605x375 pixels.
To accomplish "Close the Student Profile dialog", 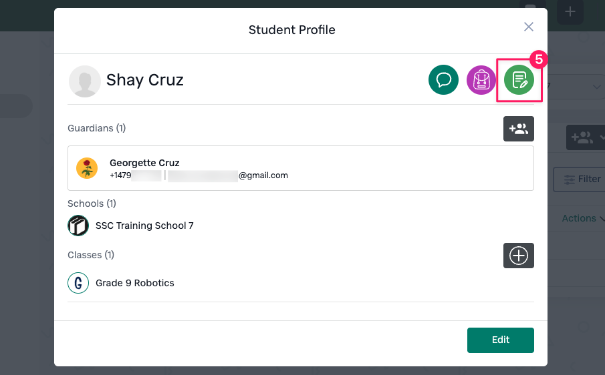I will click(529, 27).
